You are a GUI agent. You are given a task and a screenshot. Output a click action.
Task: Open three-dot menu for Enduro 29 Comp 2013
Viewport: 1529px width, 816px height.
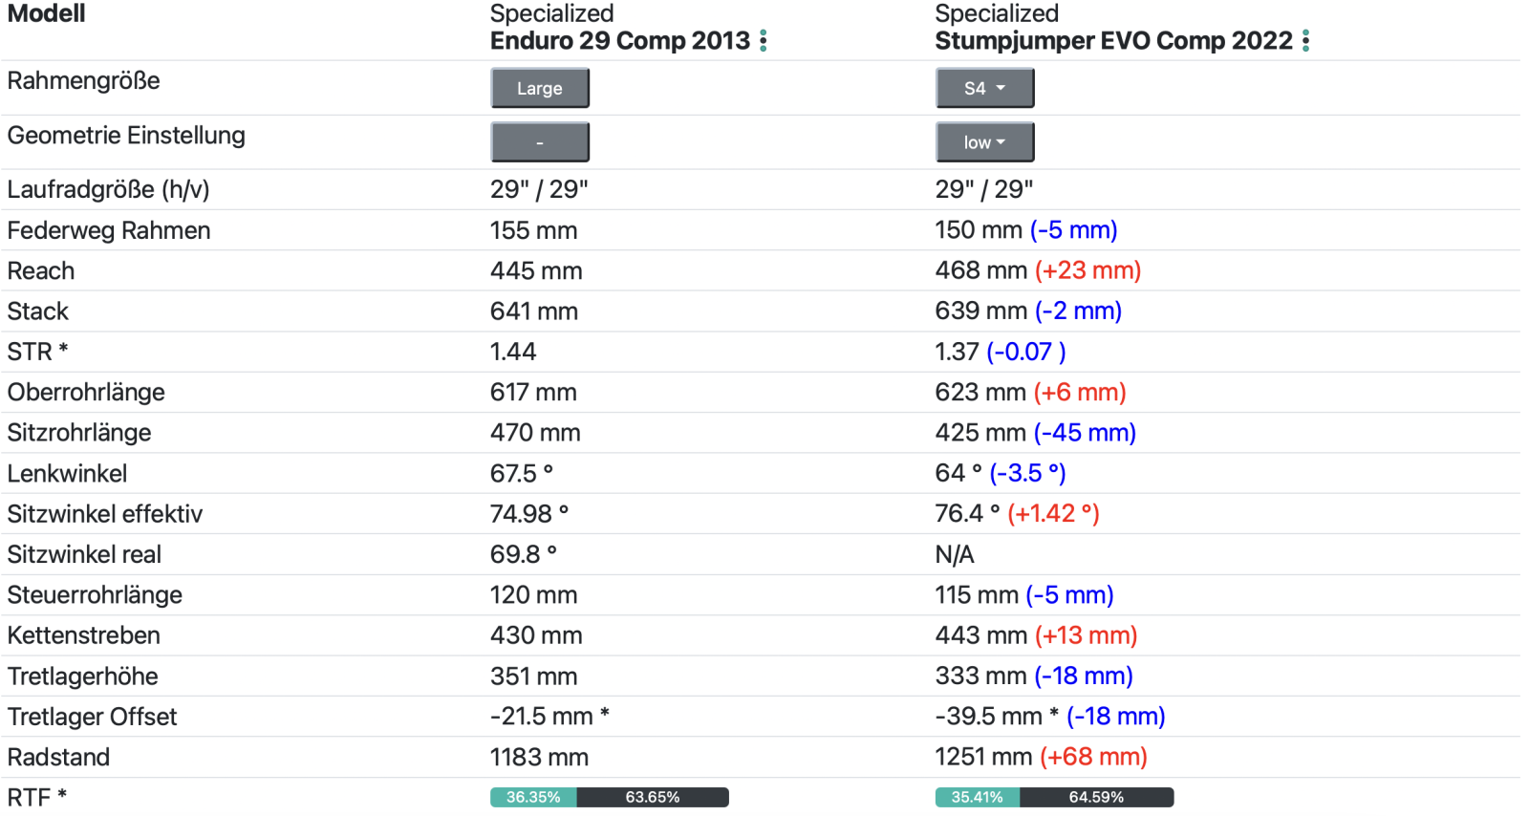click(763, 41)
